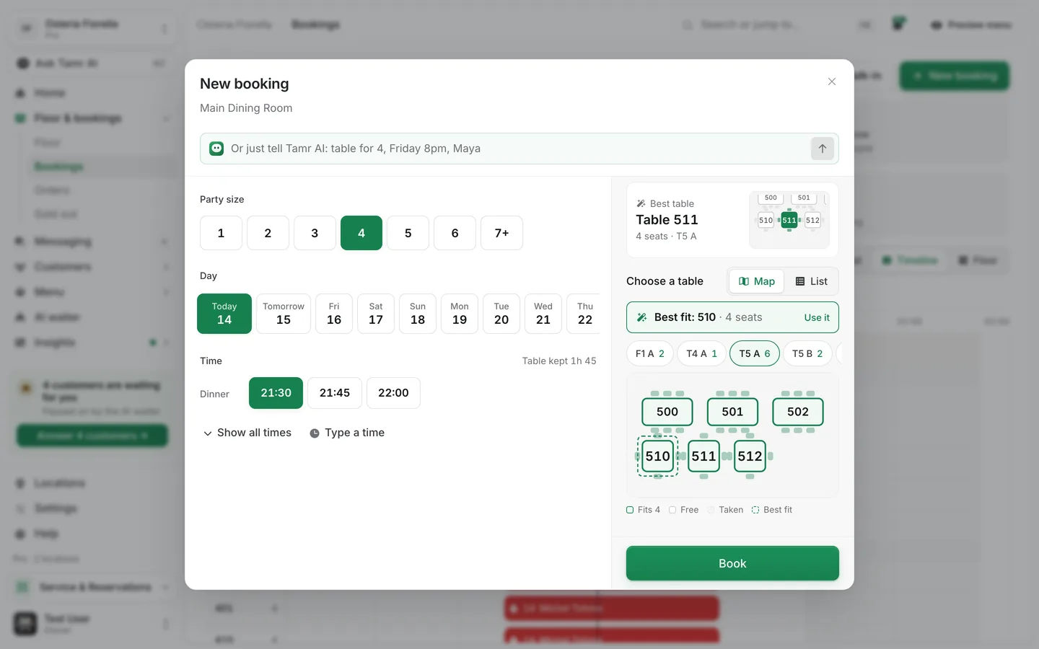1039x649 pixels.
Task: Click the Tamr AI booking text field
Action: click(519, 149)
